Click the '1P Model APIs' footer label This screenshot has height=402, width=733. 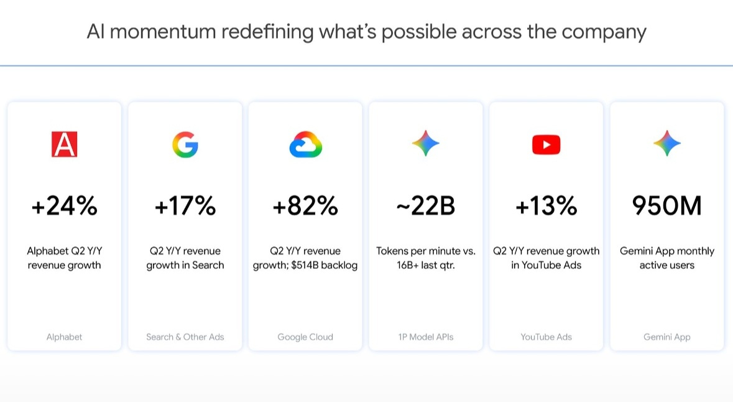[x=425, y=337]
